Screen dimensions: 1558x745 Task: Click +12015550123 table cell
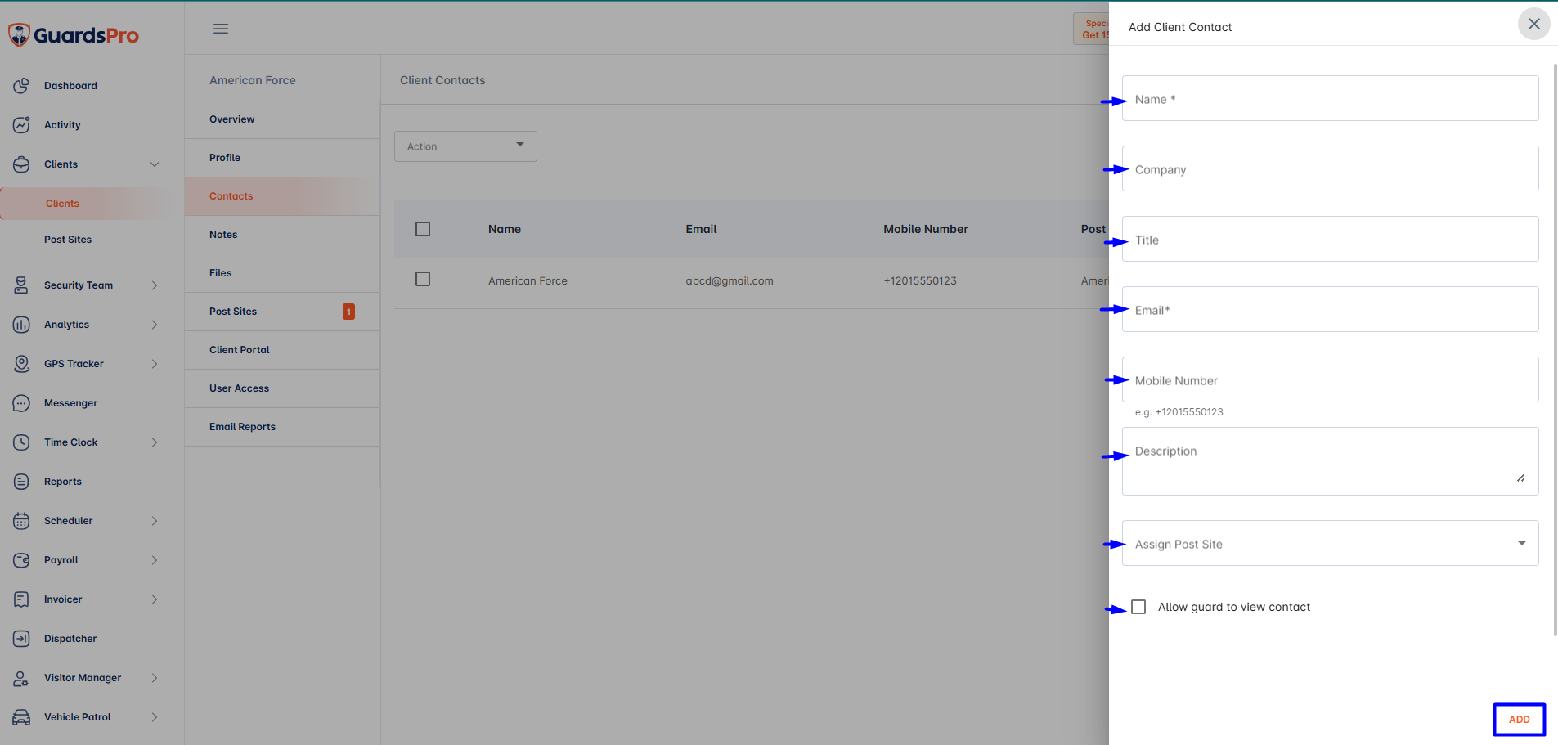click(x=920, y=280)
